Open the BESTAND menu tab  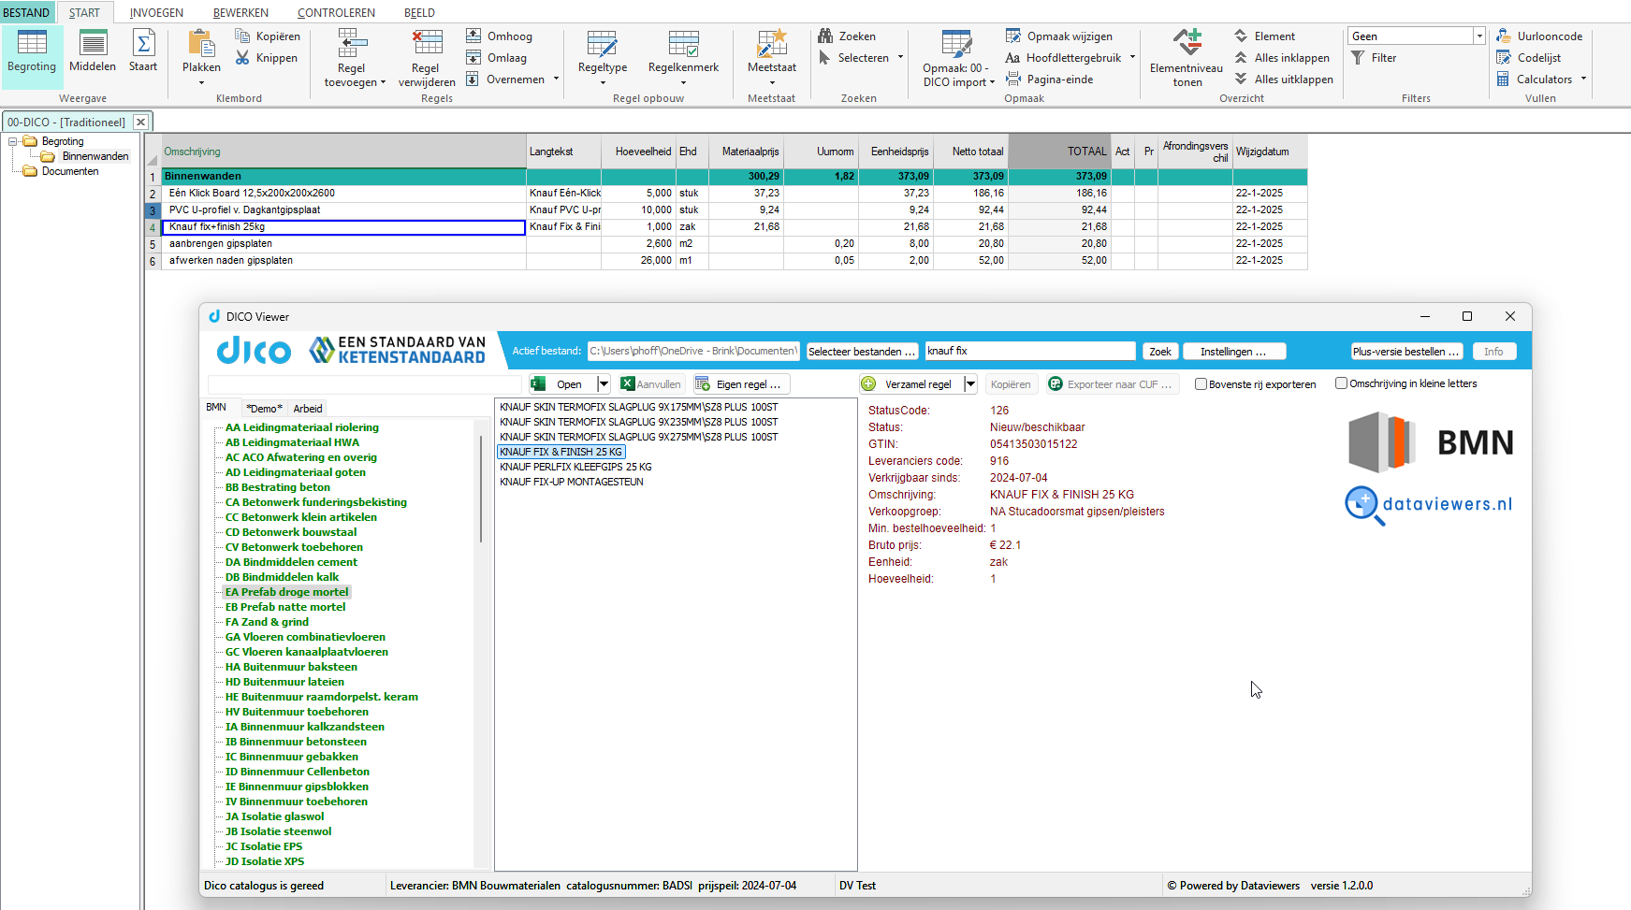[x=26, y=12]
